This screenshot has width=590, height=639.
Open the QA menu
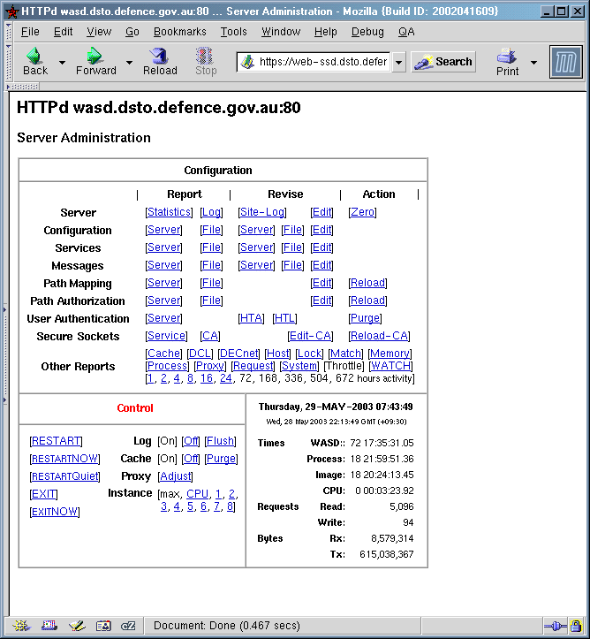pyautogui.click(x=406, y=32)
